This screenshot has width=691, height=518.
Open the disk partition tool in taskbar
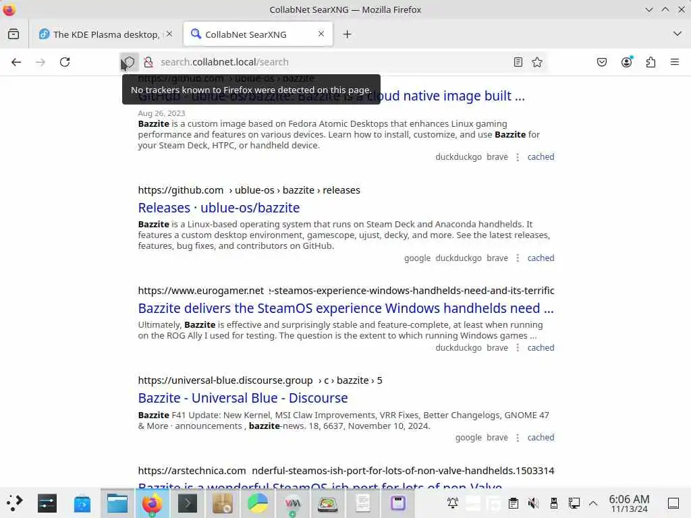[328, 503]
